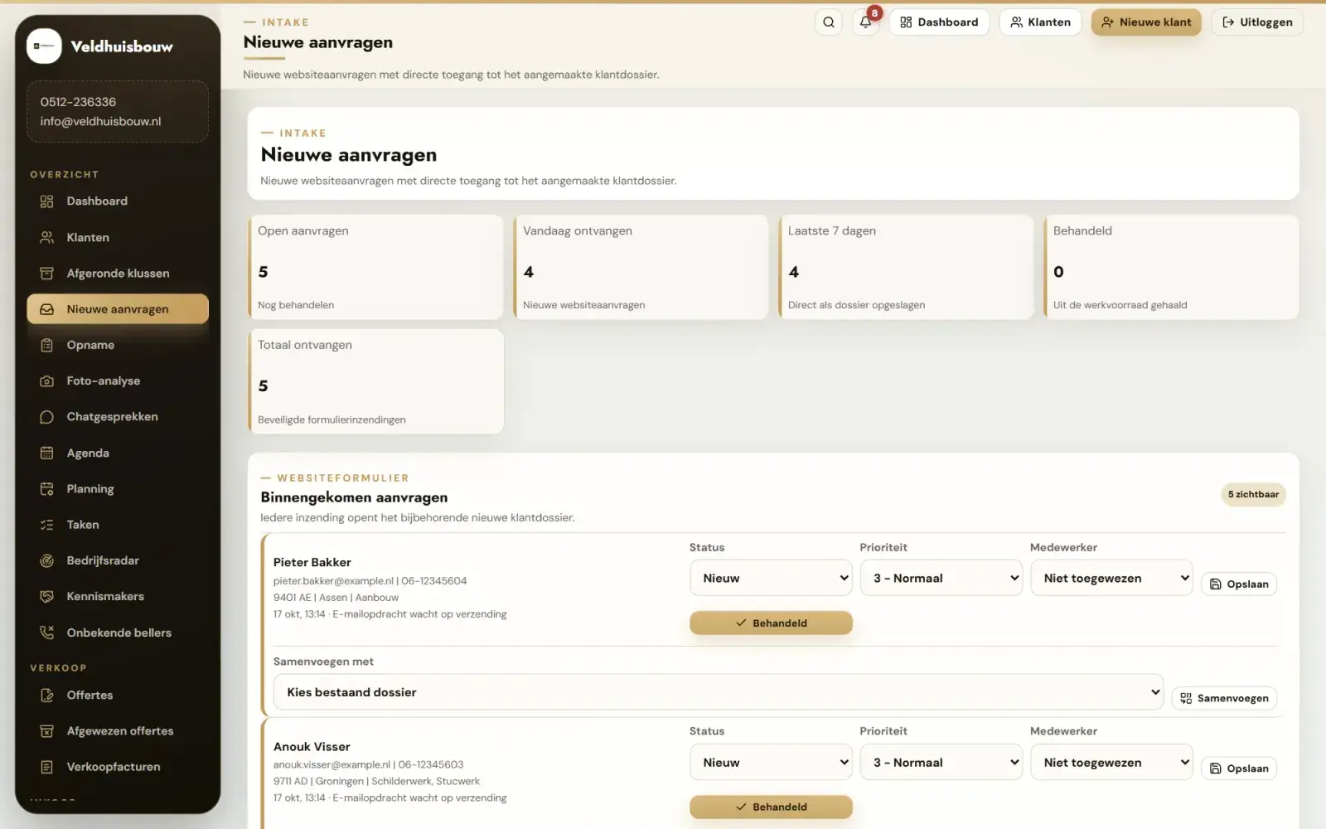This screenshot has width=1326, height=829.
Task: Click the Vandaag ontvangen stat card
Action: 641,268
